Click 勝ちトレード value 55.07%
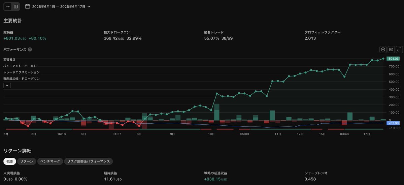The height and width of the screenshot is (185, 404). (x=212, y=38)
